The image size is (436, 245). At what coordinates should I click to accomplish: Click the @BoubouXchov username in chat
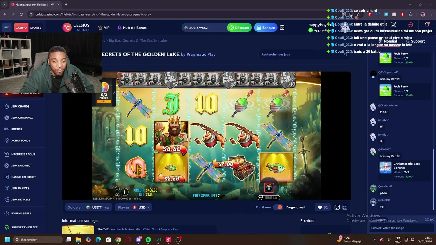point(388,105)
